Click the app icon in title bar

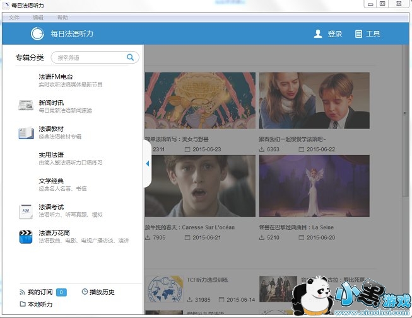point(6,6)
